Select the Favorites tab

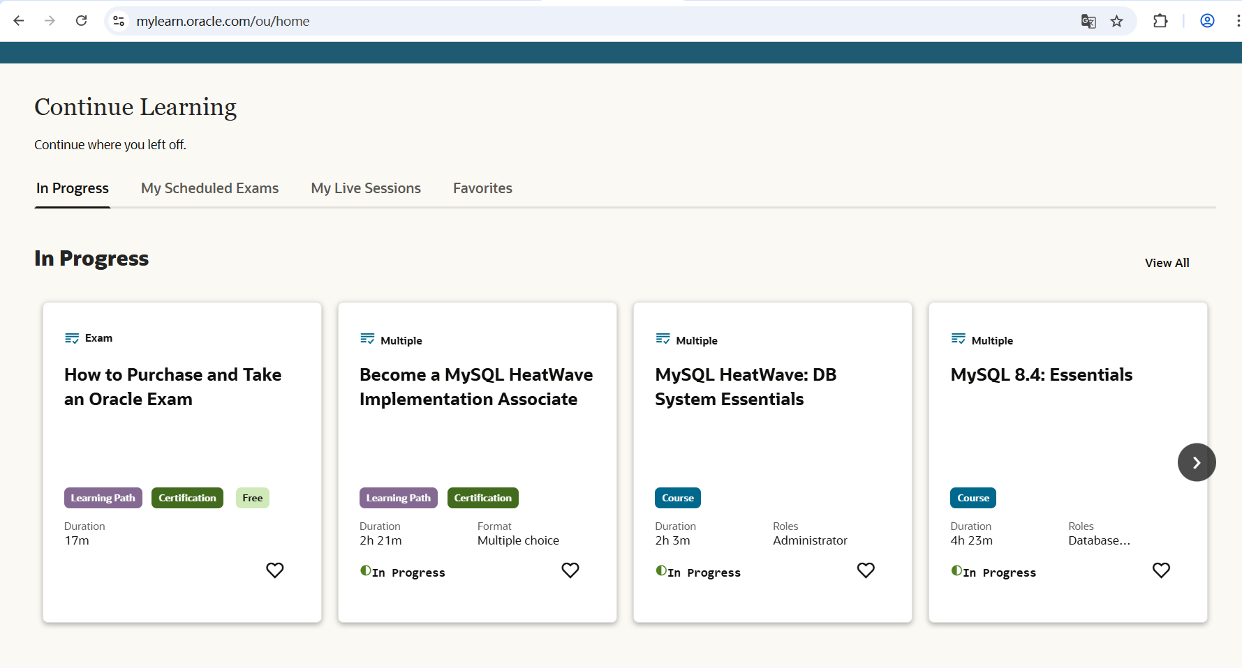pos(482,188)
